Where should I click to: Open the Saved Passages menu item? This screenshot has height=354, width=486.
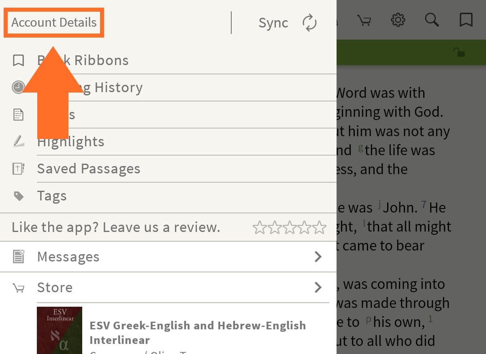89,169
